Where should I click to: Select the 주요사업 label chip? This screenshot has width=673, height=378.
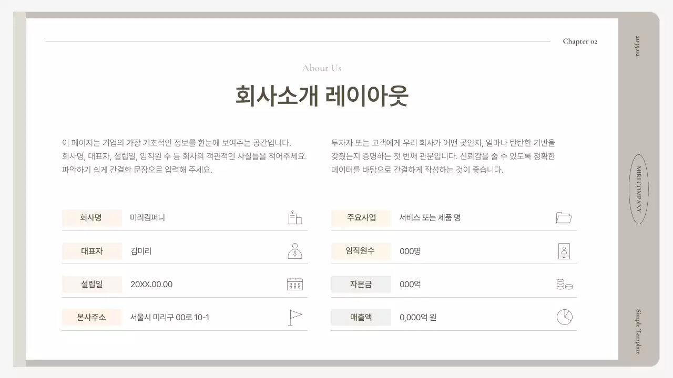[361, 218]
